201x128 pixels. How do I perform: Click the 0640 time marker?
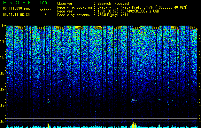pyautogui.click(x=194, y=28)
